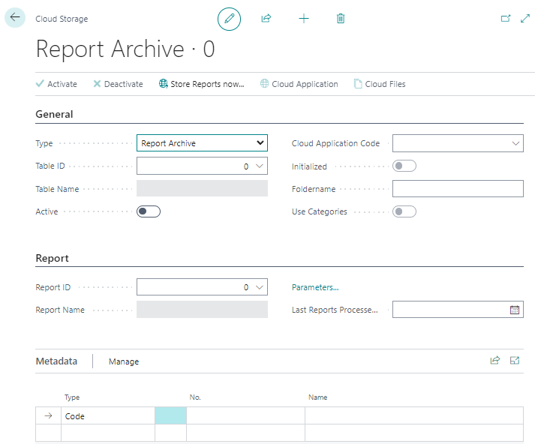
Task: Click the No. cell in Code row
Action: point(245,415)
